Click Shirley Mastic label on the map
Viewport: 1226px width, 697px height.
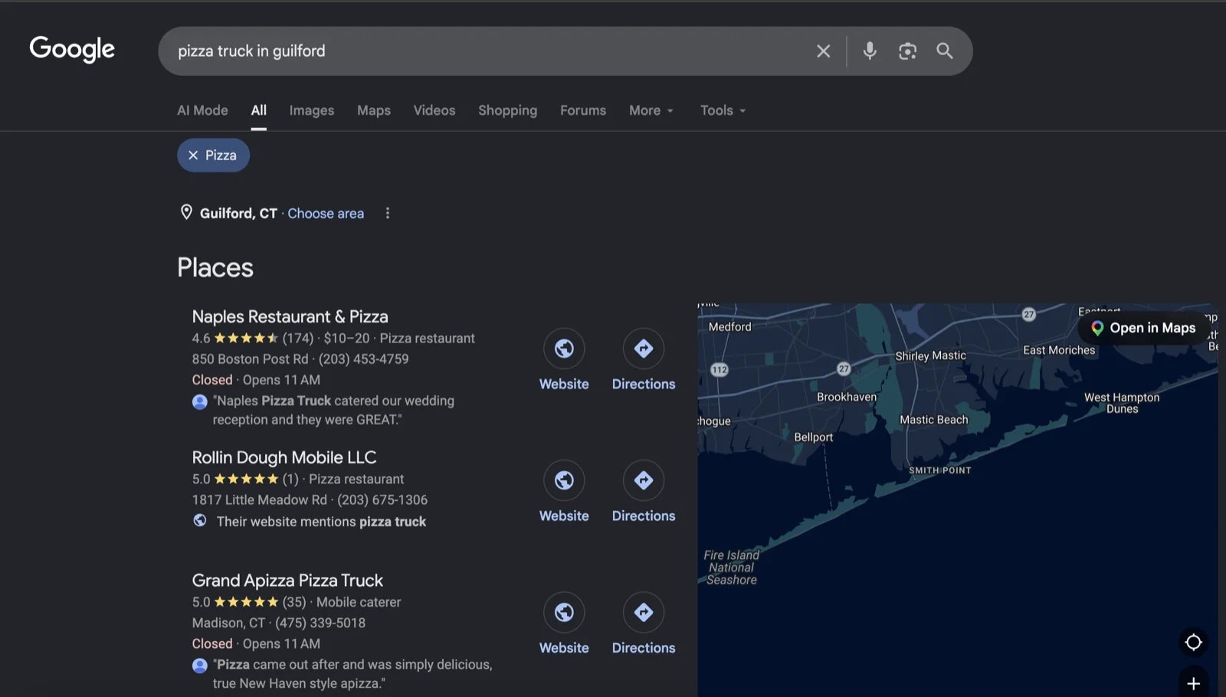(x=930, y=355)
